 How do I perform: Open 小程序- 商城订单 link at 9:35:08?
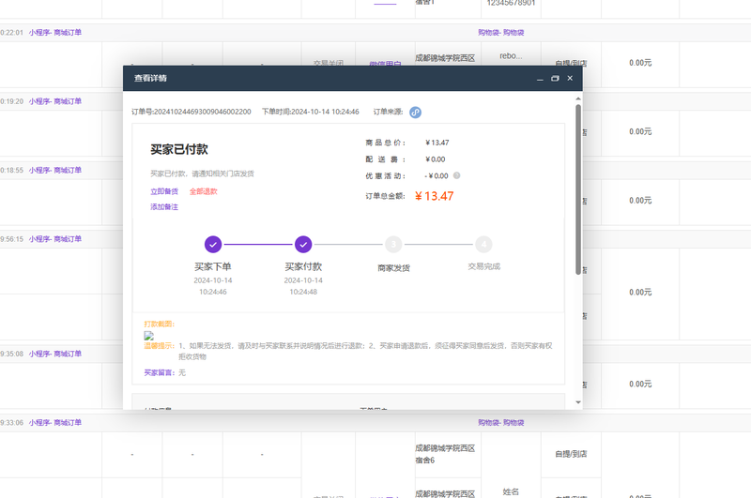[55, 354]
